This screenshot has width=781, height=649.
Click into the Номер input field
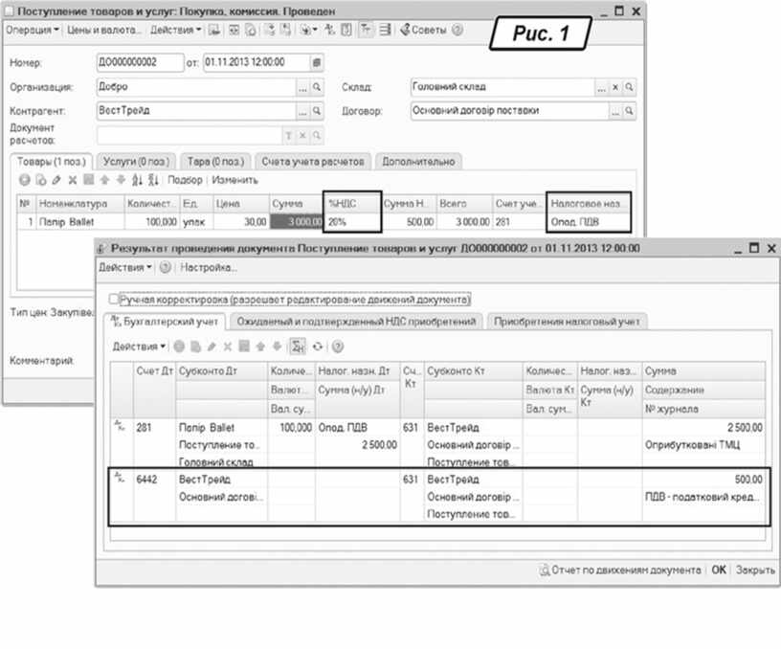coord(140,63)
